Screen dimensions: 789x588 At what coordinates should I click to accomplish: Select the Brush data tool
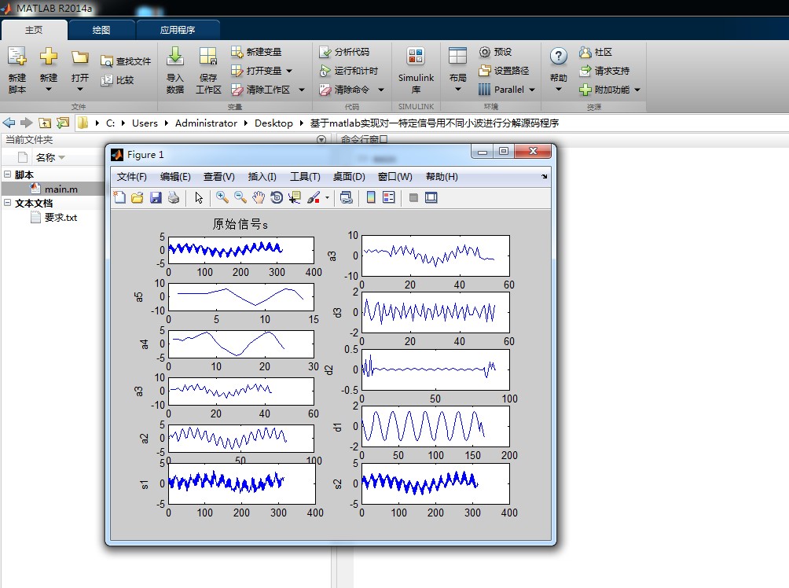pos(313,197)
